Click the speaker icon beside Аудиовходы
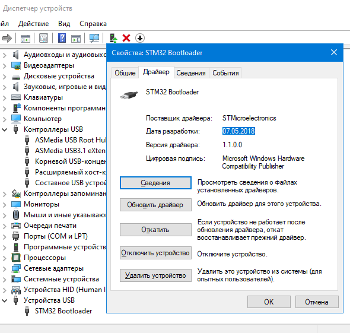The height and width of the screenshot is (333, 350). pos(15,55)
